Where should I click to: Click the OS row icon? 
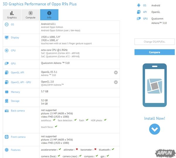click(x=7, y=24)
